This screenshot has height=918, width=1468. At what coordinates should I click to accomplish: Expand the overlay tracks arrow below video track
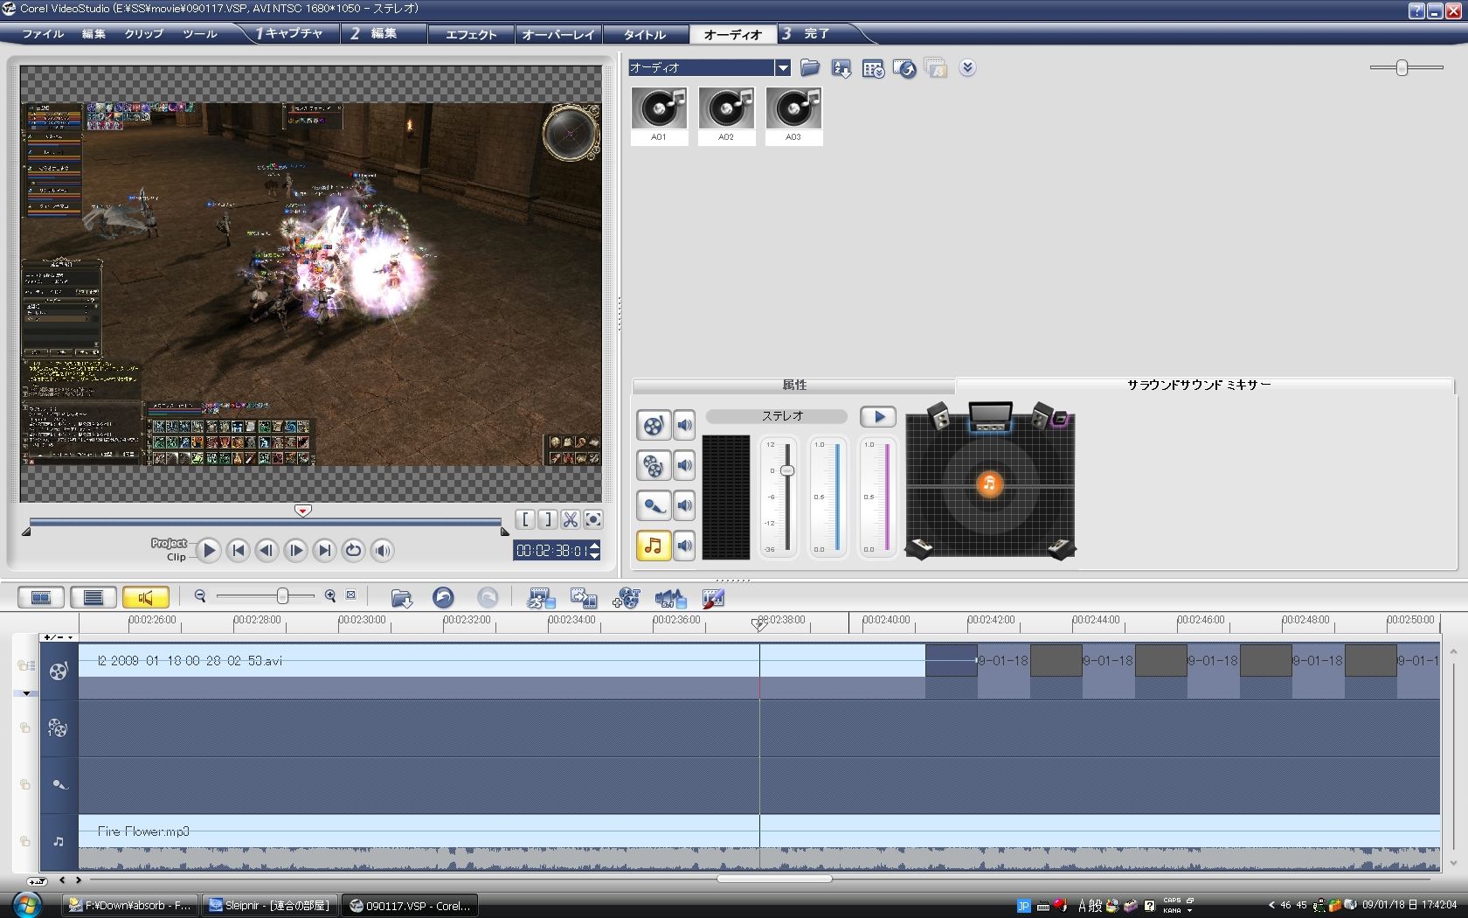click(26, 693)
